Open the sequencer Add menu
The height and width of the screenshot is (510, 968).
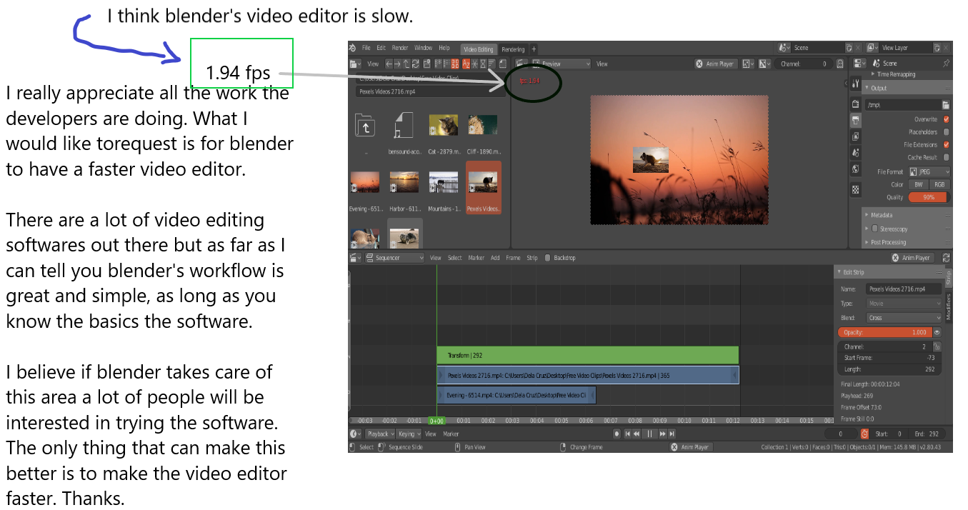(495, 258)
